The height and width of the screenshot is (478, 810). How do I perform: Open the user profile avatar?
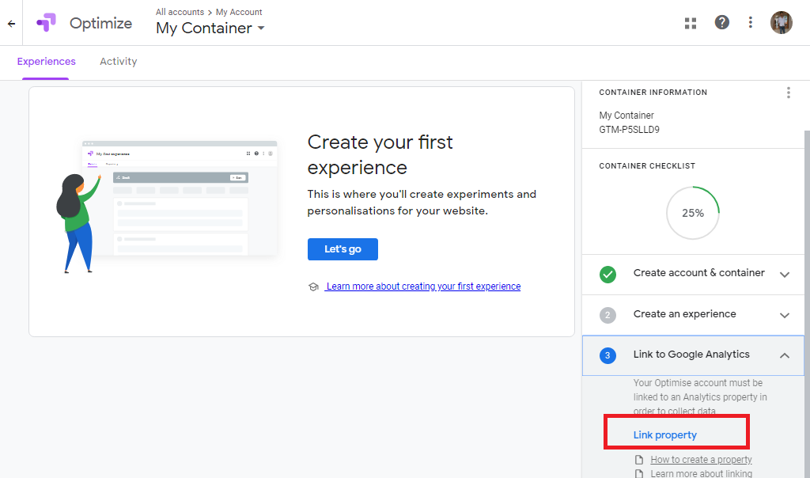[781, 23]
